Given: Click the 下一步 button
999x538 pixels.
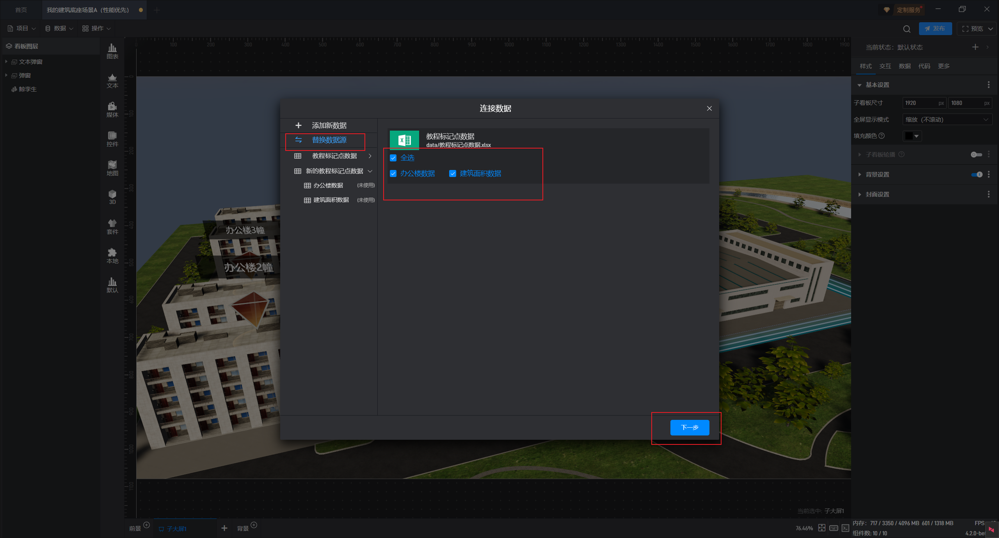Looking at the screenshot, I should [690, 428].
